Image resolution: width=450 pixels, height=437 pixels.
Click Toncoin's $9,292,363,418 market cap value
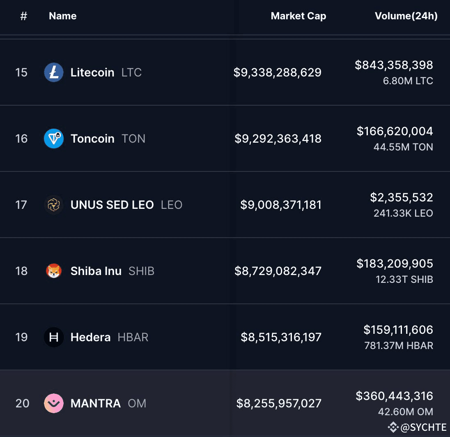click(279, 139)
